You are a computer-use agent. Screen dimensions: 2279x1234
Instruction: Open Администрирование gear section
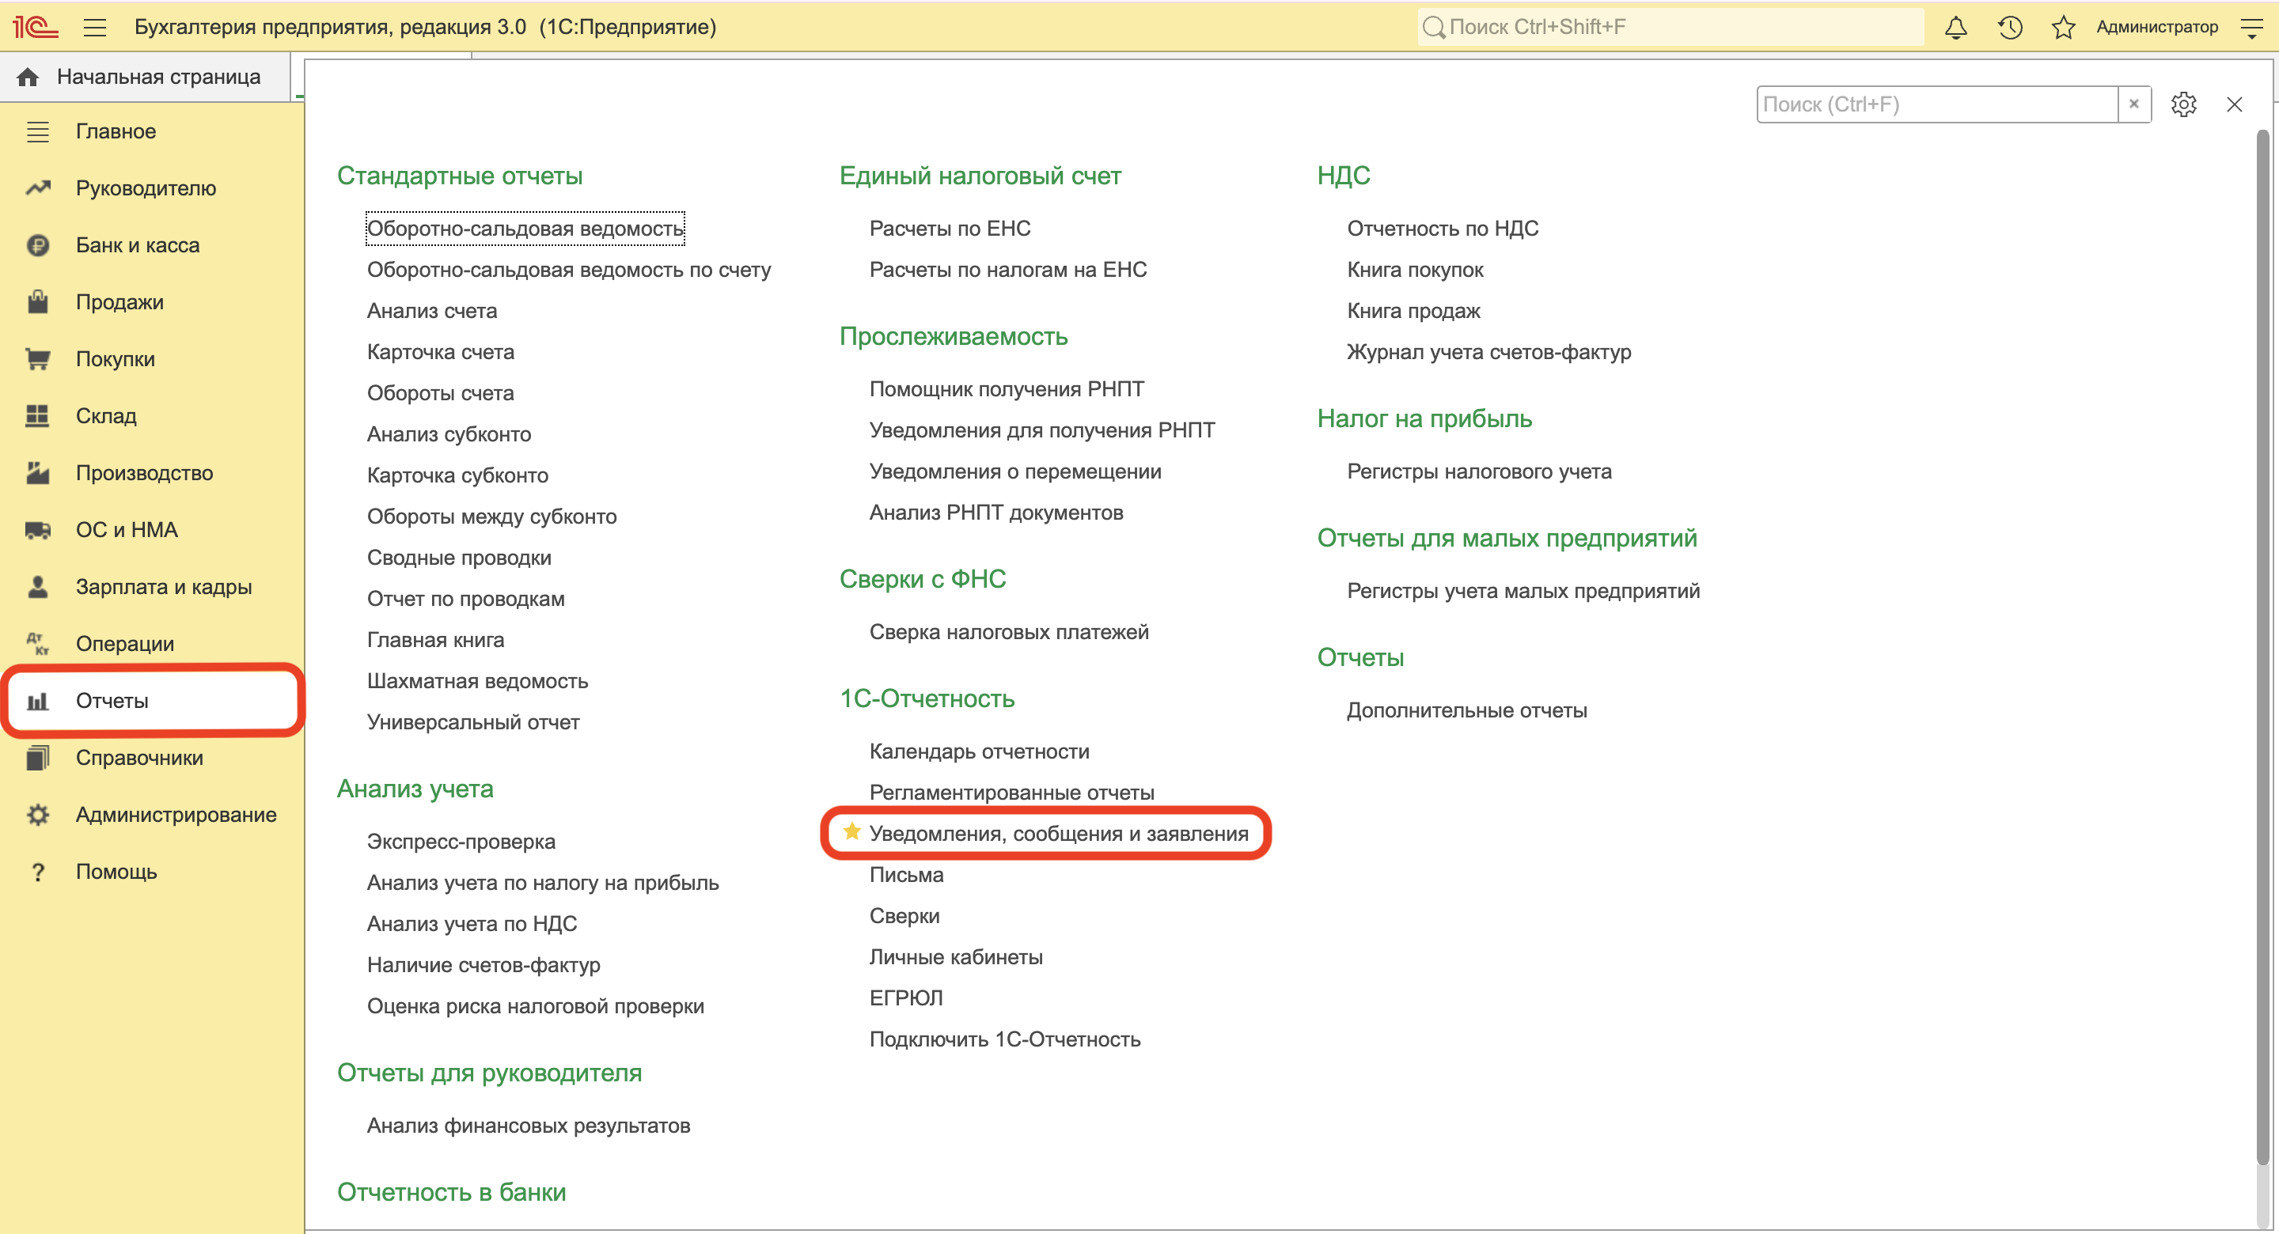175,815
